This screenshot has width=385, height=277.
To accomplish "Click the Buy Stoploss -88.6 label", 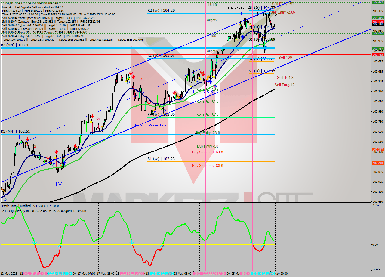I will point(208,166).
